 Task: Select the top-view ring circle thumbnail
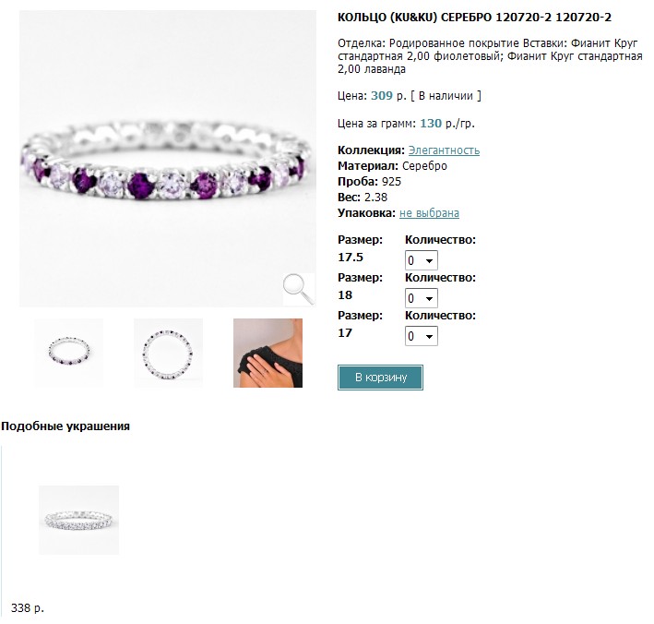click(168, 354)
